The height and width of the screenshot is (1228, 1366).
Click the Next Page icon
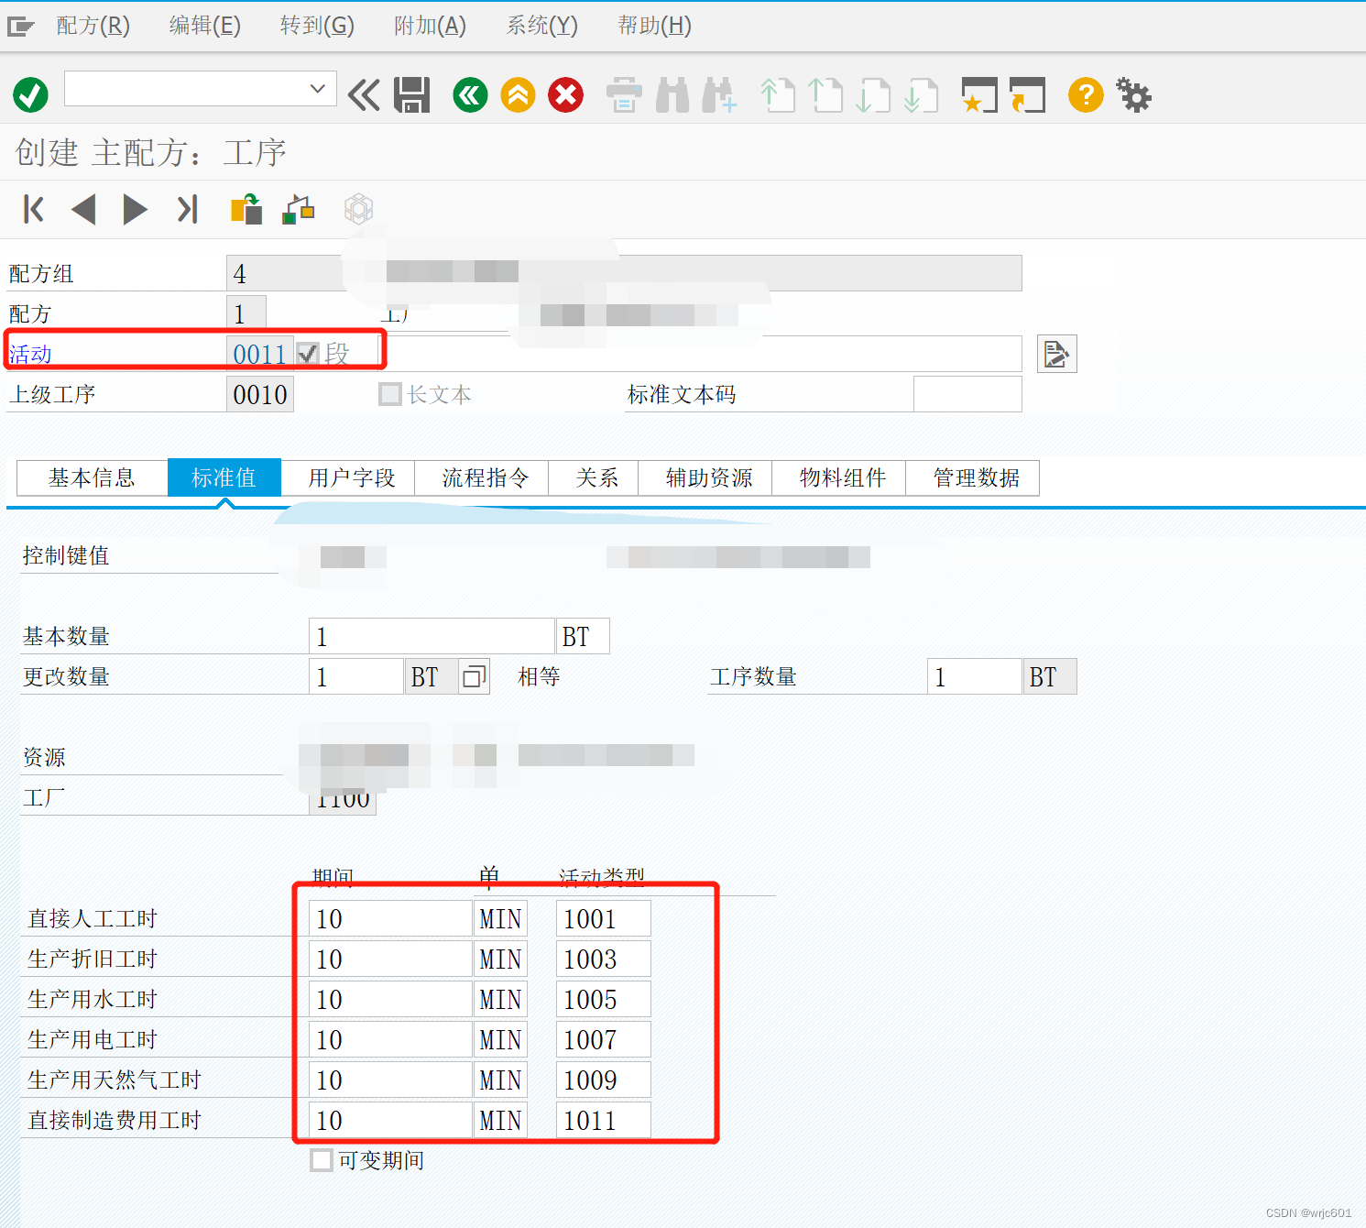point(873,94)
